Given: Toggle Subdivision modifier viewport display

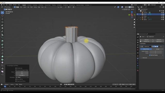Looking at the screenshot, I should [156, 47].
